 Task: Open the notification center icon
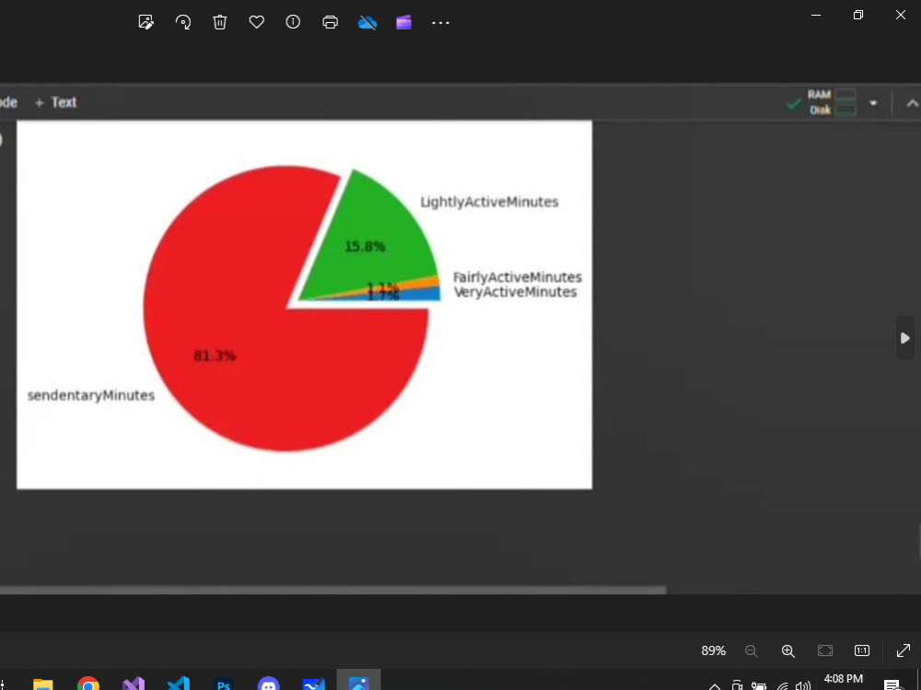tap(892, 684)
